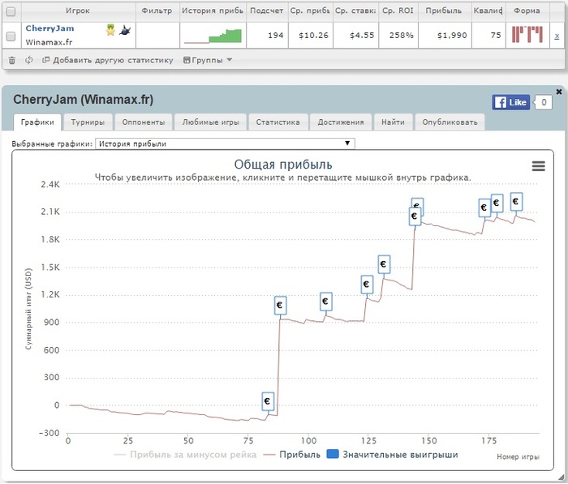Toggle the 'Прибыль' legend series
This screenshot has height=484, width=568.
292,455
